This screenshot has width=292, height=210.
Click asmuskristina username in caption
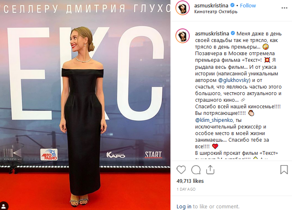[x=212, y=34]
